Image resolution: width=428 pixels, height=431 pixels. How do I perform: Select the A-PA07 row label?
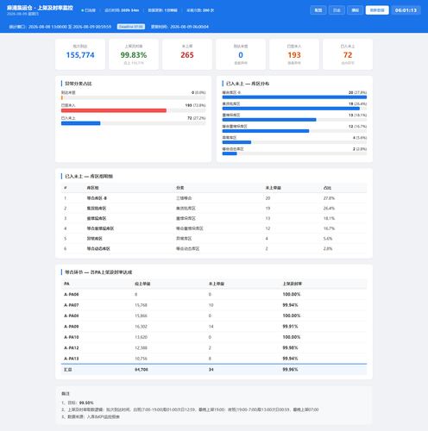(x=72, y=305)
